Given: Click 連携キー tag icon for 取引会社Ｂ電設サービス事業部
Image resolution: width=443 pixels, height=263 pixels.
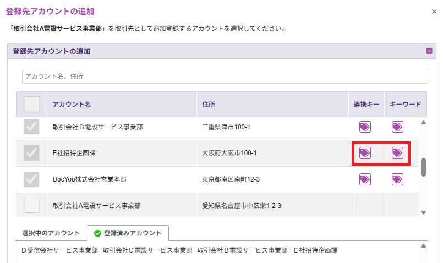Looking at the screenshot, I should pos(364,127).
